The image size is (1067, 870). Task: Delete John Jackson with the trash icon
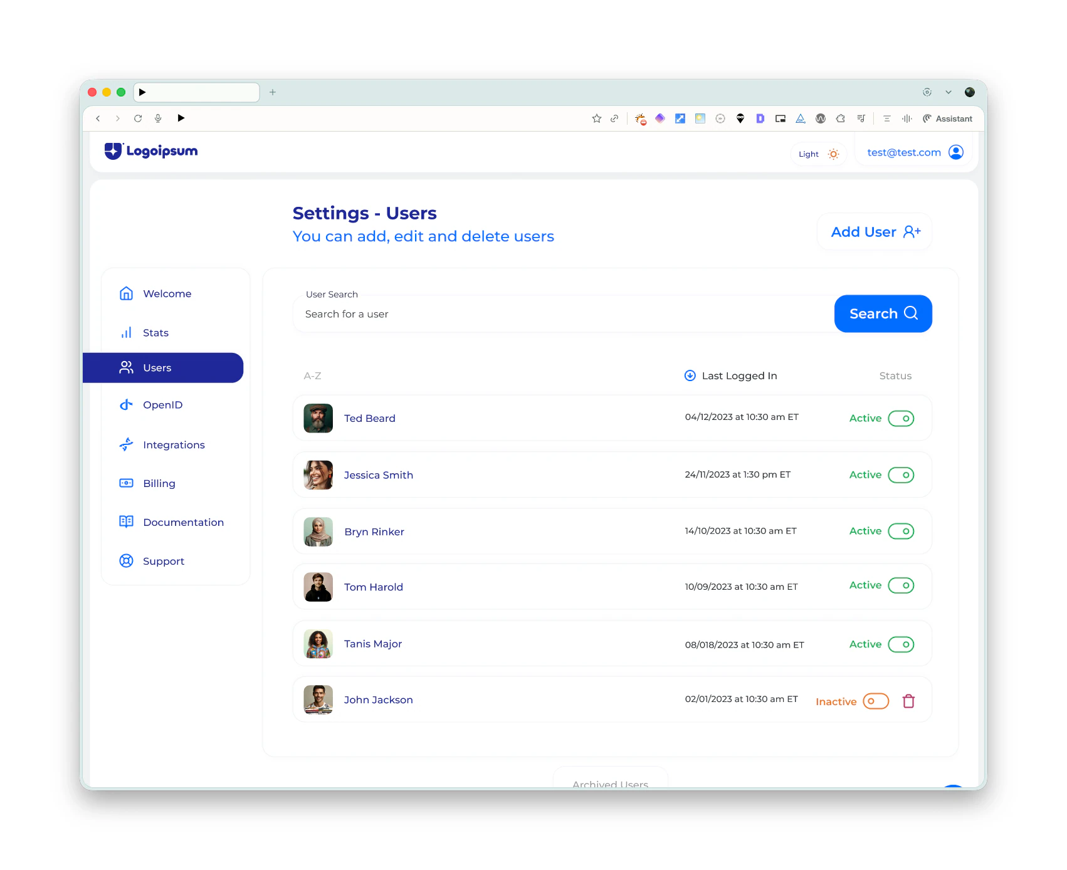point(908,701)
